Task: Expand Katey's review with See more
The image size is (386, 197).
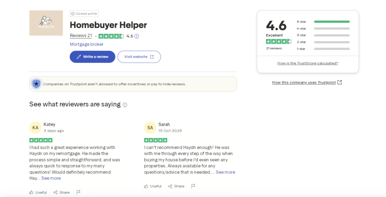Action: (x=51, y=178)
